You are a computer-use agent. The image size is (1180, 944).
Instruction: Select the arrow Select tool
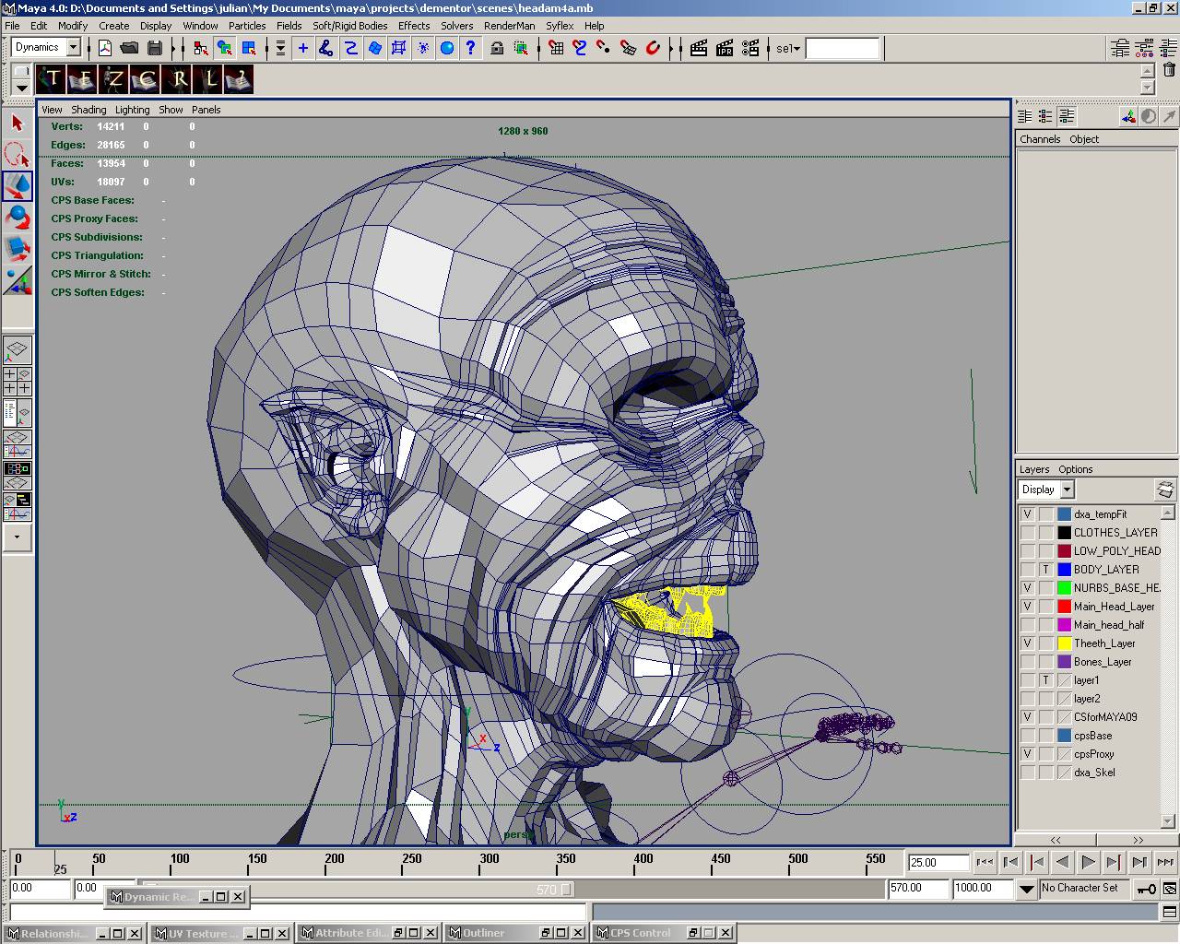pyautogui.click(x=18, y=123)
